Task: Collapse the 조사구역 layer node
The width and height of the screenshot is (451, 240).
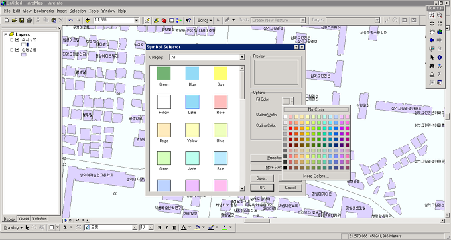Action: [12, 40]
